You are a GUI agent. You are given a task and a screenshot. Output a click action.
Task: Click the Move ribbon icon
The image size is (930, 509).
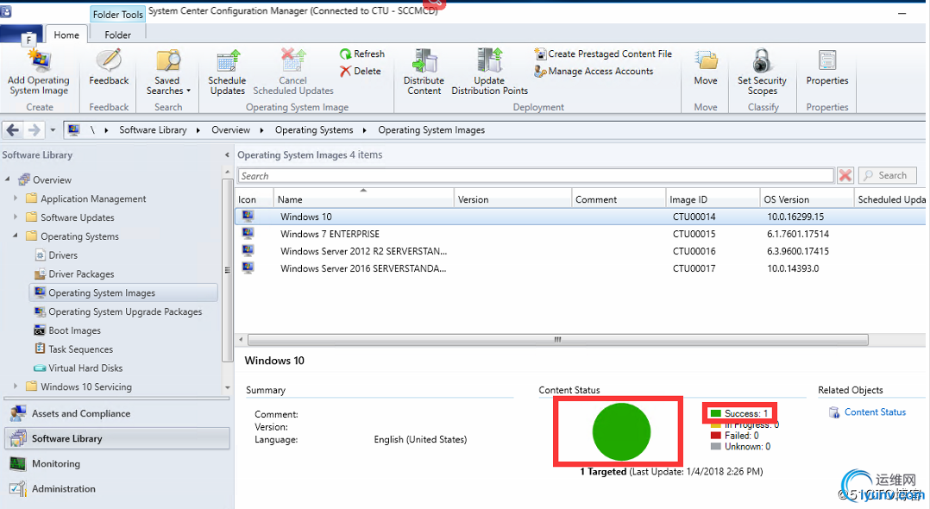tap(706, 60)
